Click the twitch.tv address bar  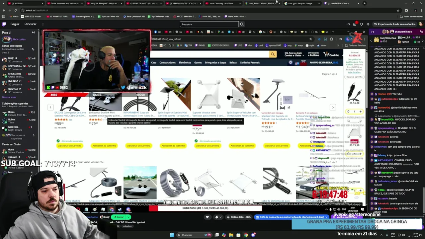(x=199, y=10)
